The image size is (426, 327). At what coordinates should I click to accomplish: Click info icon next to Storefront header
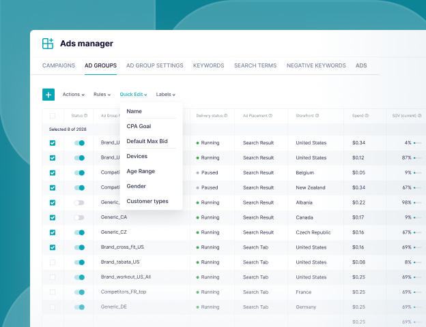pos(318,116)
